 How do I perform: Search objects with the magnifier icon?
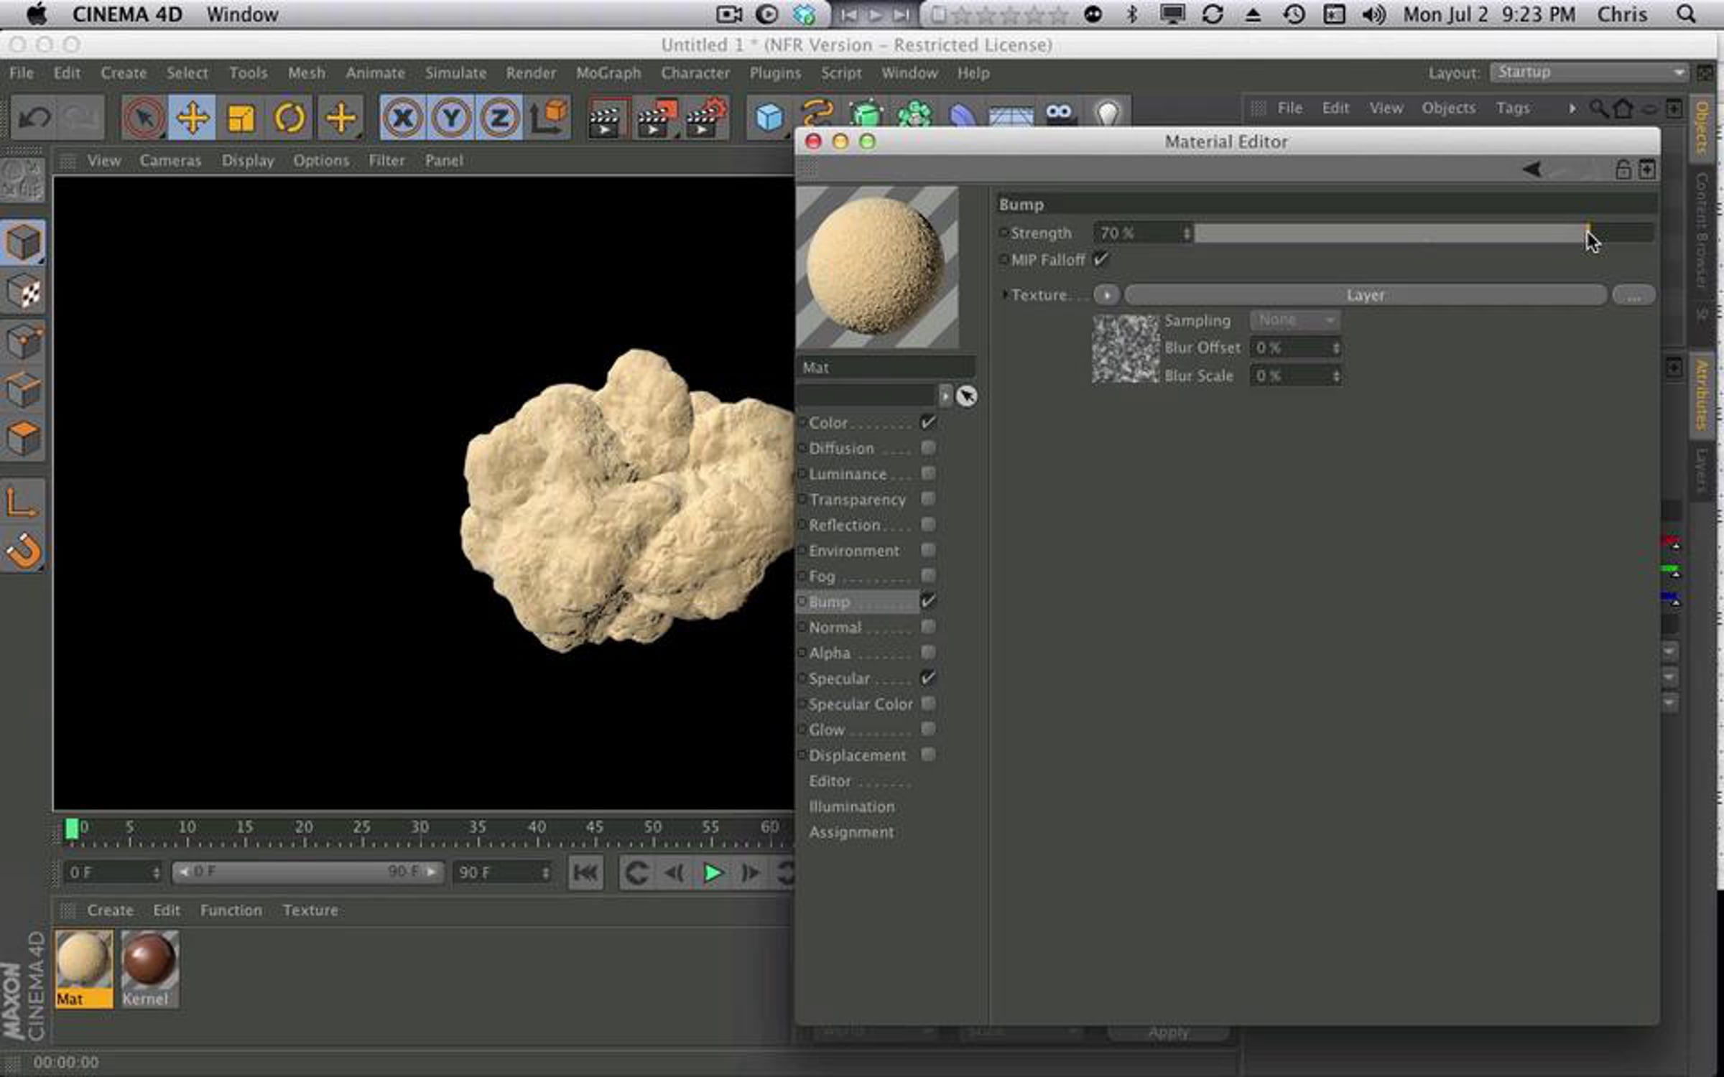click(1598, 108)
